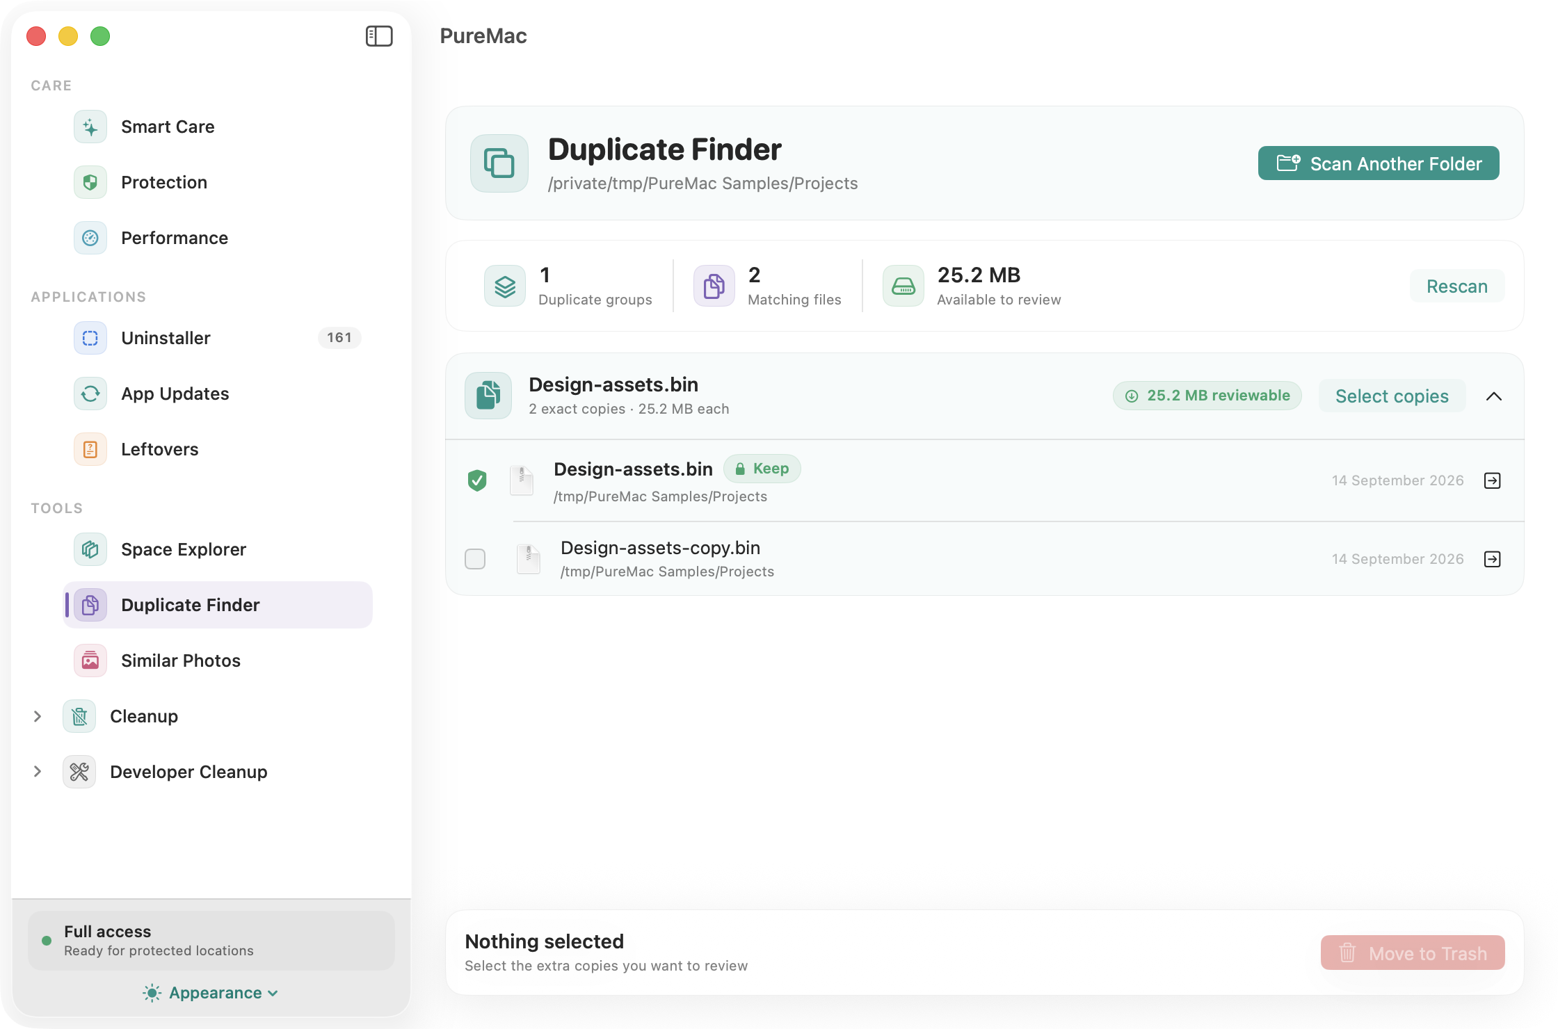Click the Rescan button
The height and width of the screenshot is (1029, 1558).
click(1457, 286)
